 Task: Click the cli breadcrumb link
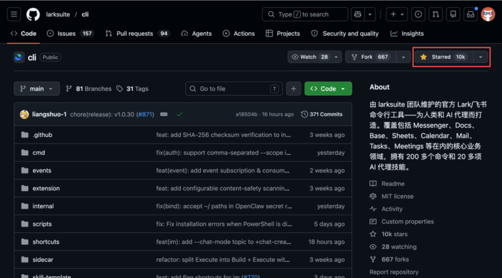[x=85, y=14]
